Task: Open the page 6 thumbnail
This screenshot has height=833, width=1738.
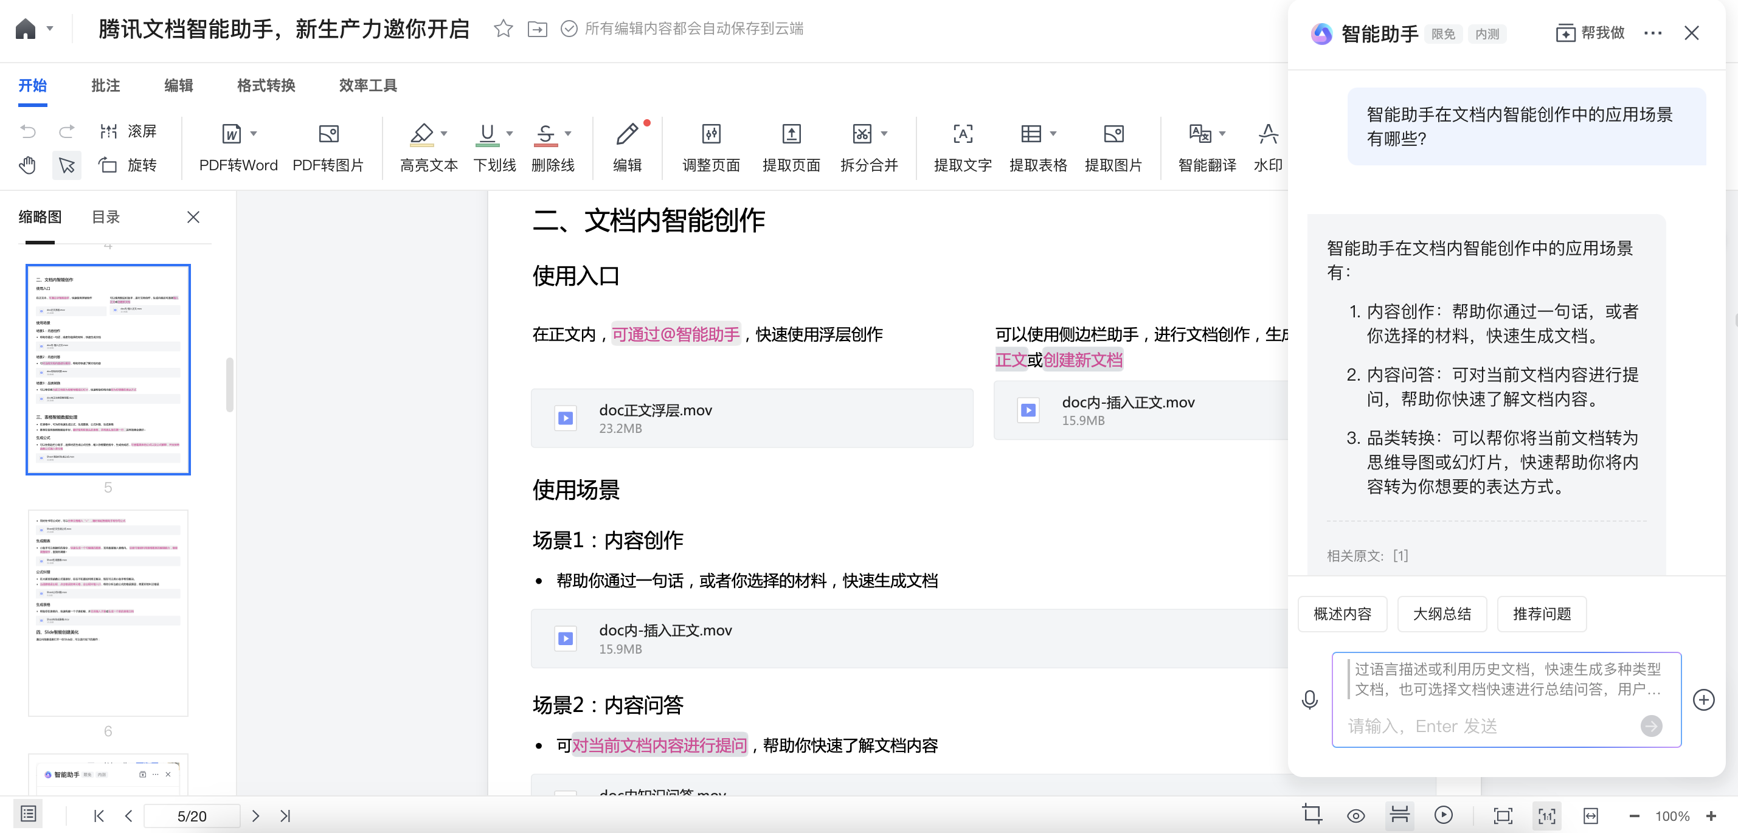Action: 108,612
